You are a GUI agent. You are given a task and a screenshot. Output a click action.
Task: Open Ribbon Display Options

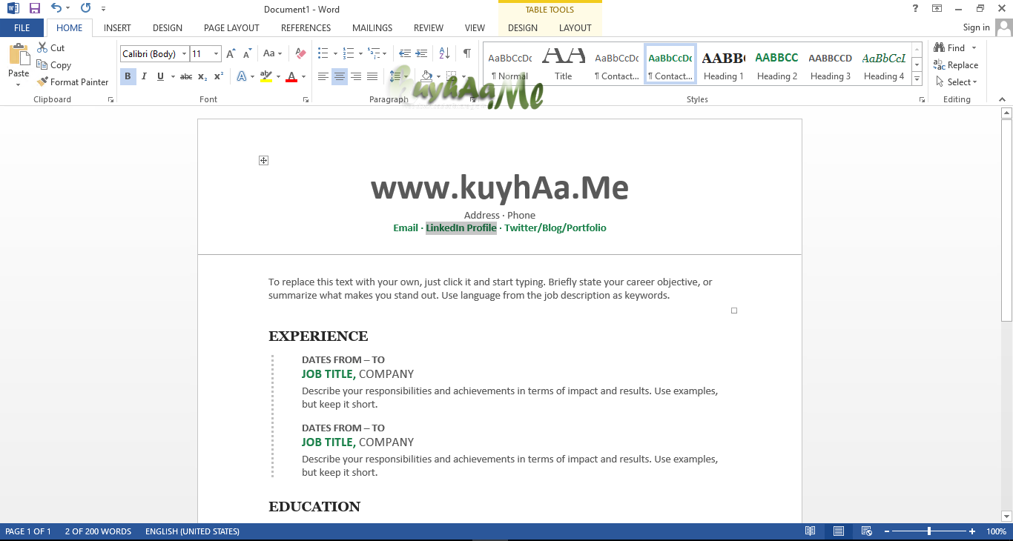point(937,8)
